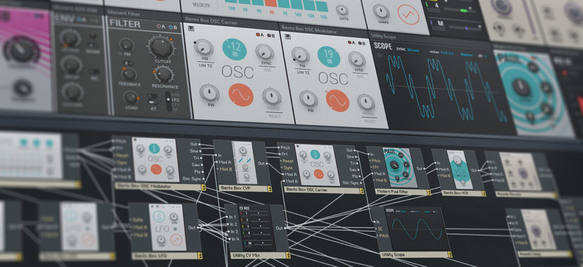Collapse Bento Box CVP block via yellow icon
The height and width of the screenshot is (267, 583).
(270, 189)
